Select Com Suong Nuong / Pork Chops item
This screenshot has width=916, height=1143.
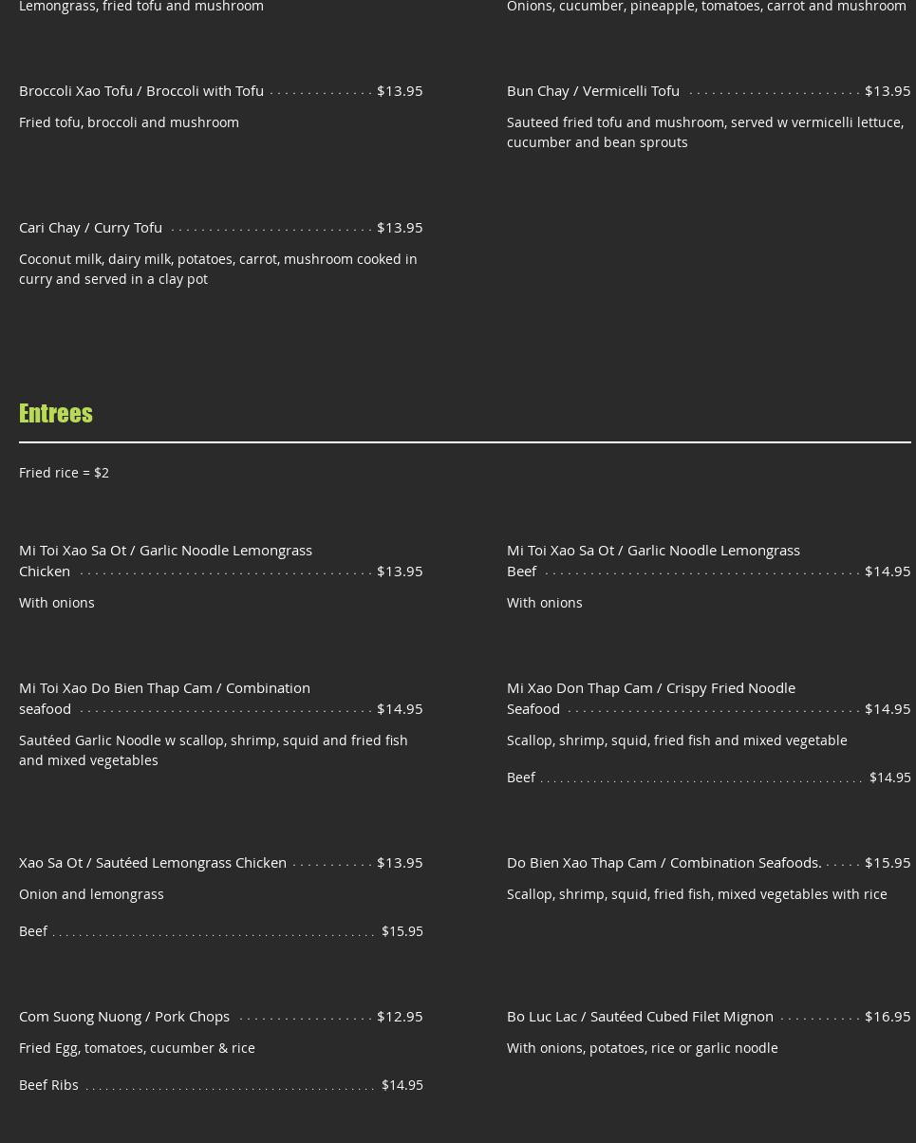coord(124,1016)
